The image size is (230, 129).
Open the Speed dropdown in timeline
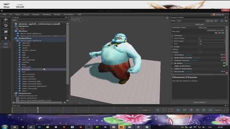tap(225, 110)
